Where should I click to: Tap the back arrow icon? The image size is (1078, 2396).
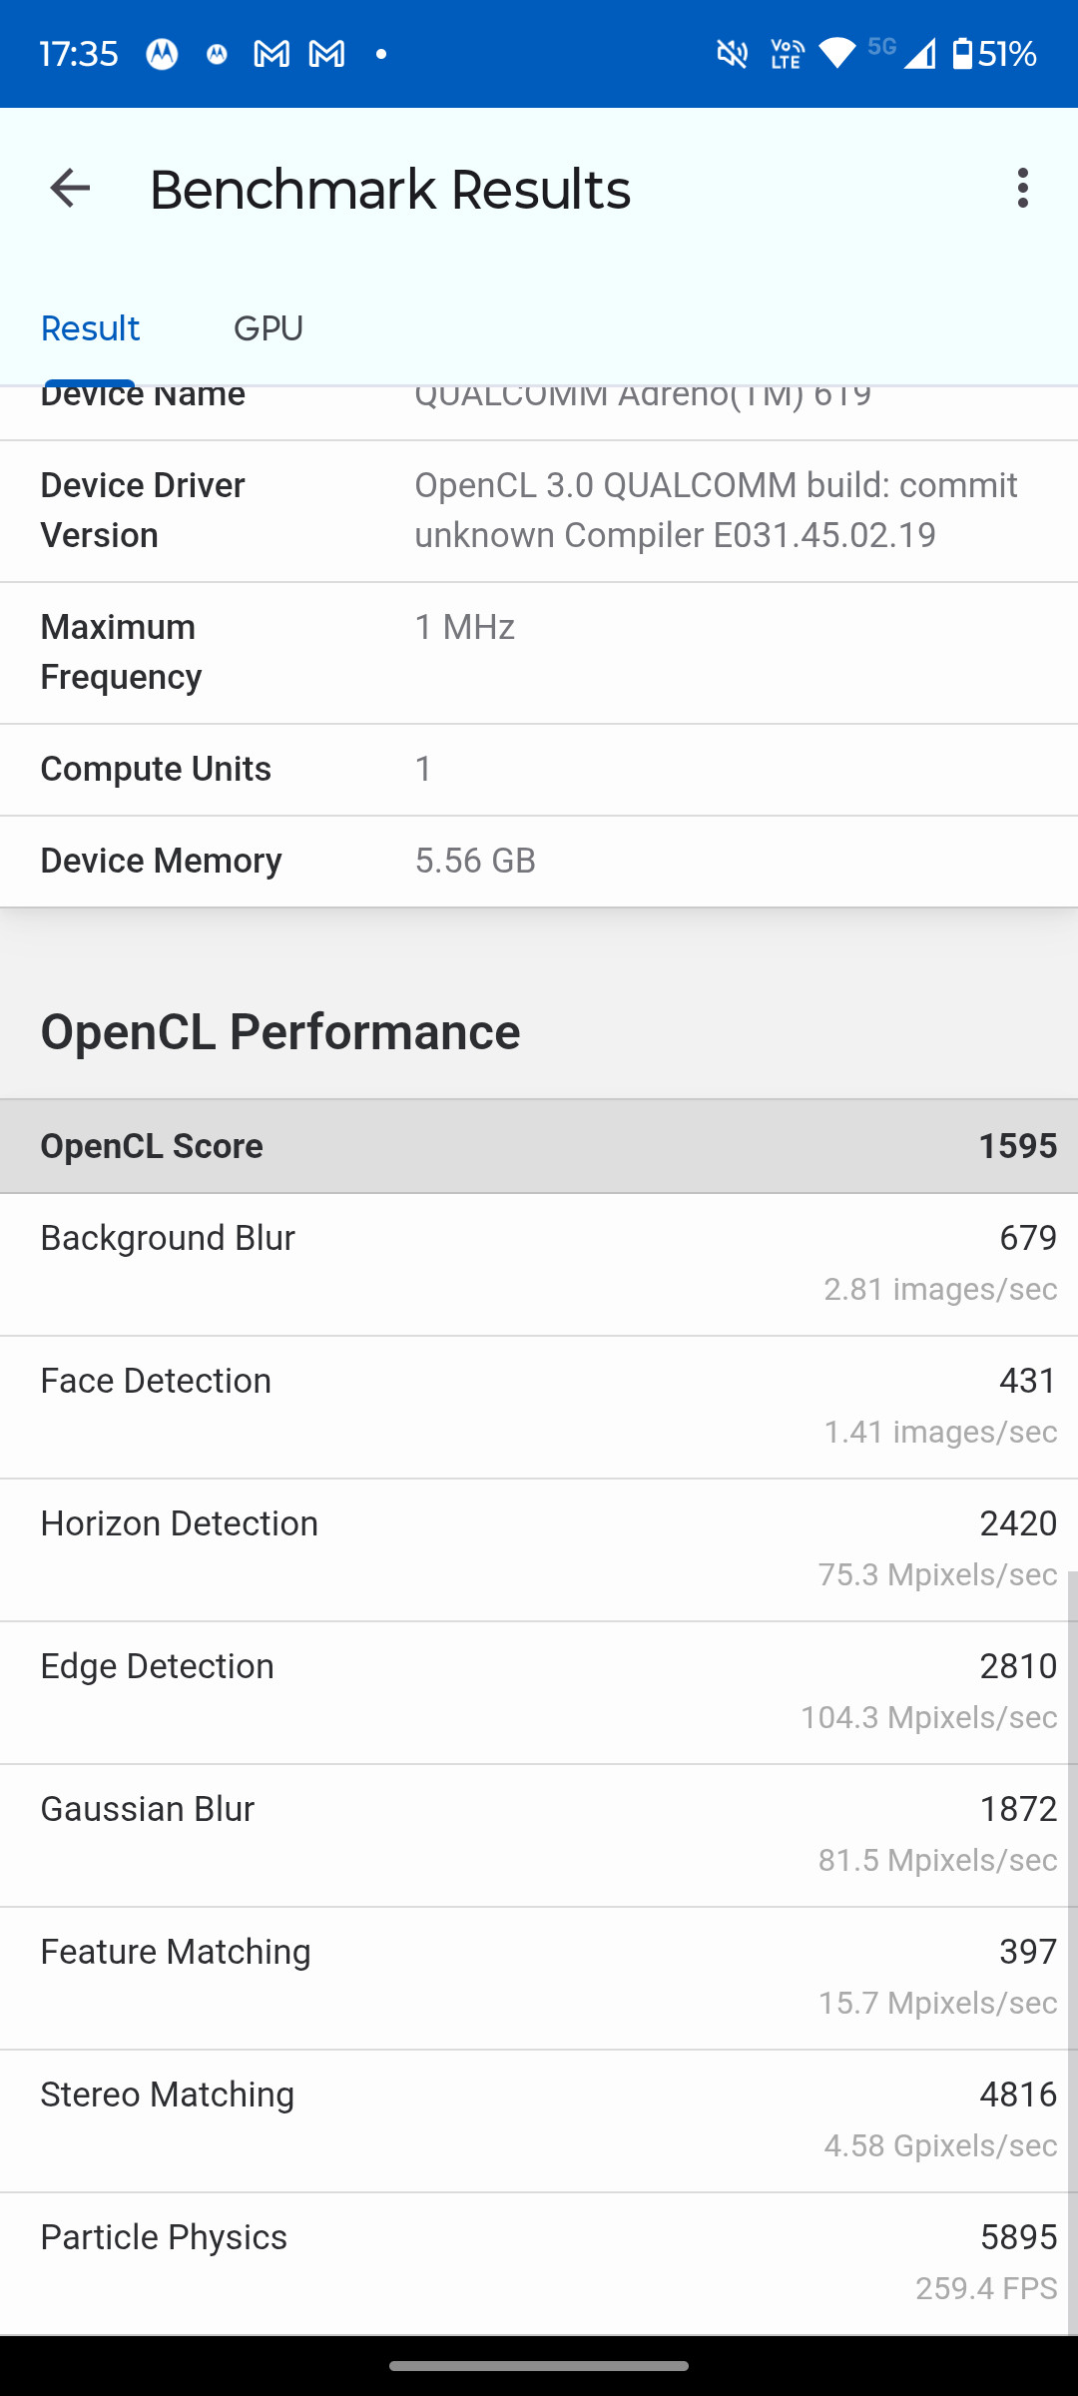coord(70,188)
